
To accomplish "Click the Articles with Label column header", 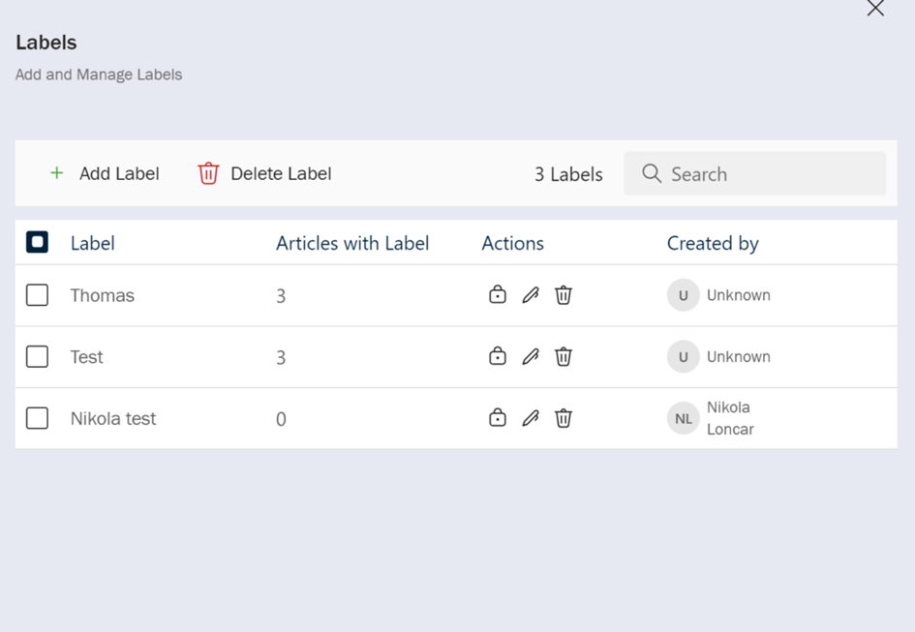I will 352,244.
